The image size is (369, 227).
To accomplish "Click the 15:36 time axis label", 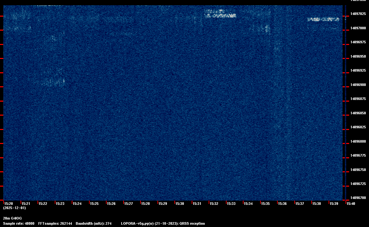I will pyautogui.click(x=282, y=204).
